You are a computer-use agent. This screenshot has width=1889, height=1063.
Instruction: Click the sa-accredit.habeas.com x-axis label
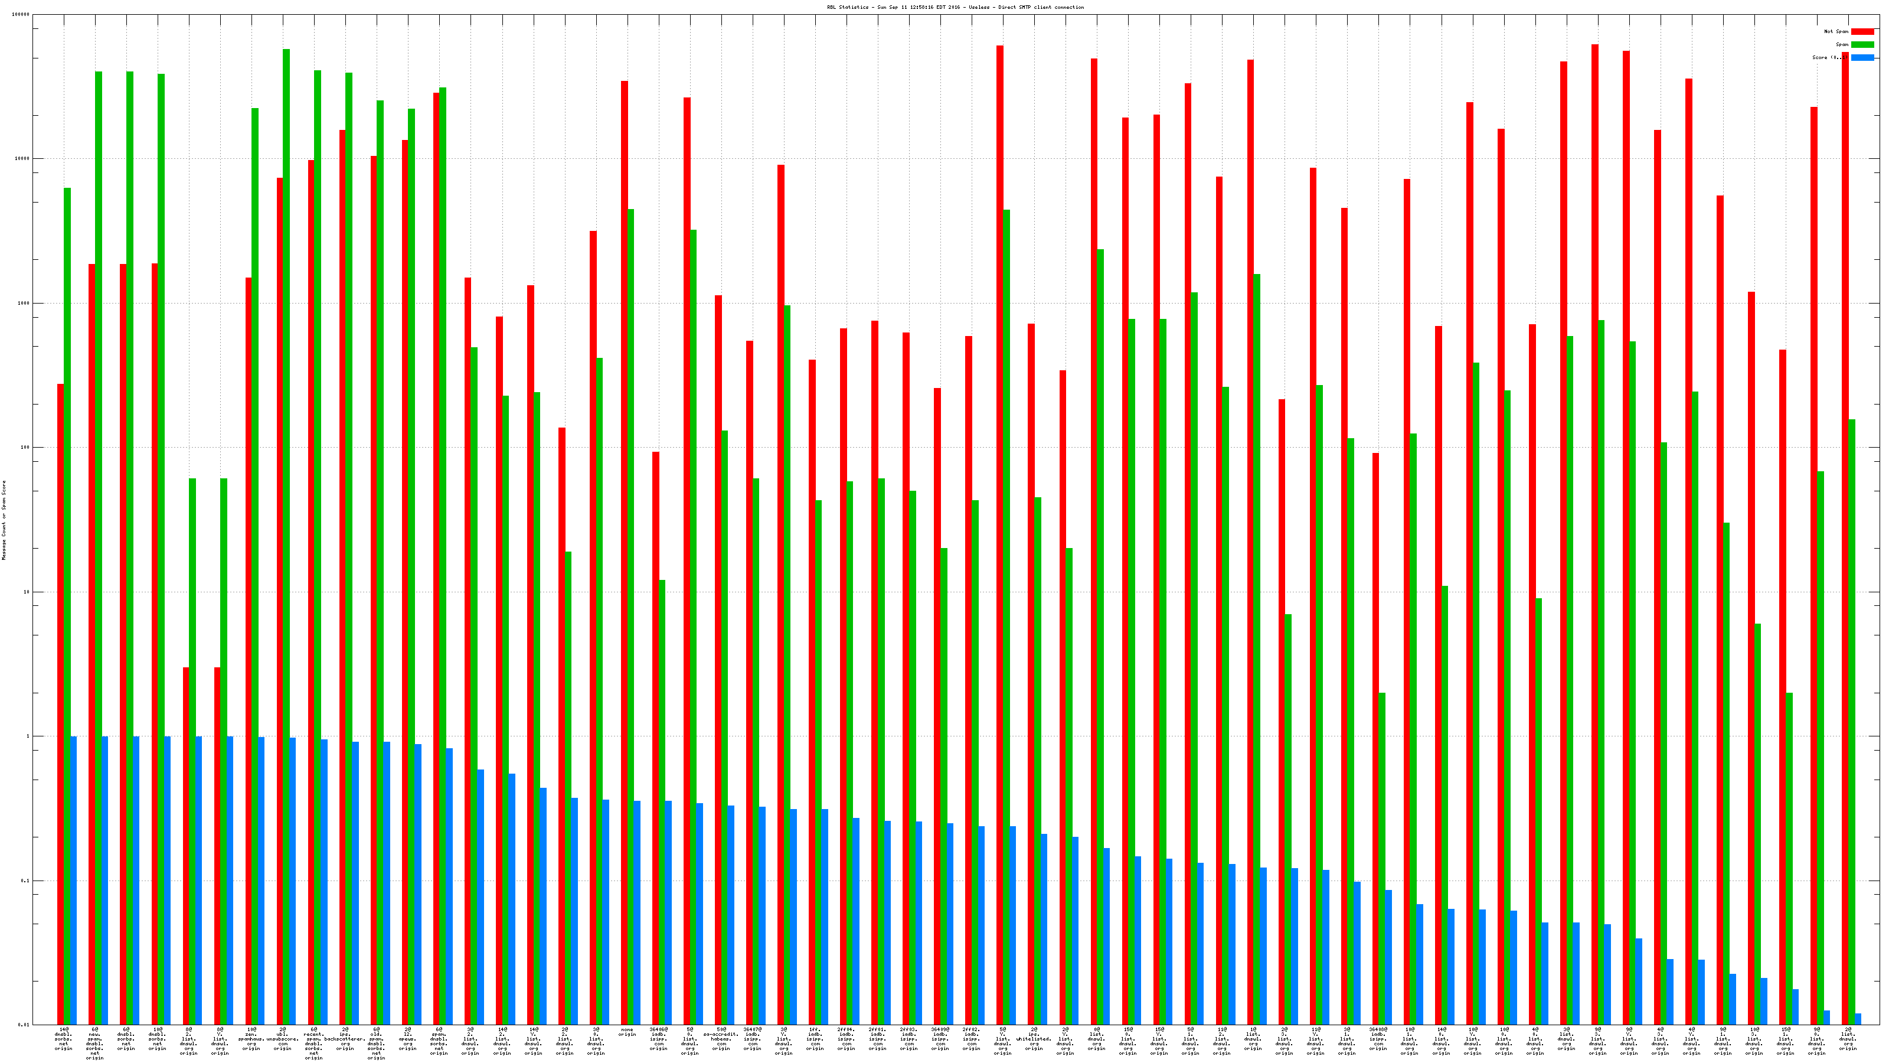[721, 1039]
